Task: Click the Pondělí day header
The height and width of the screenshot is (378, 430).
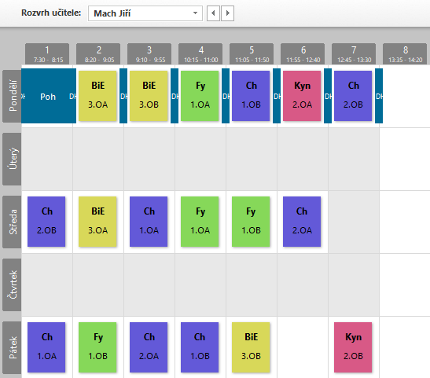Action: pos(12,96)
